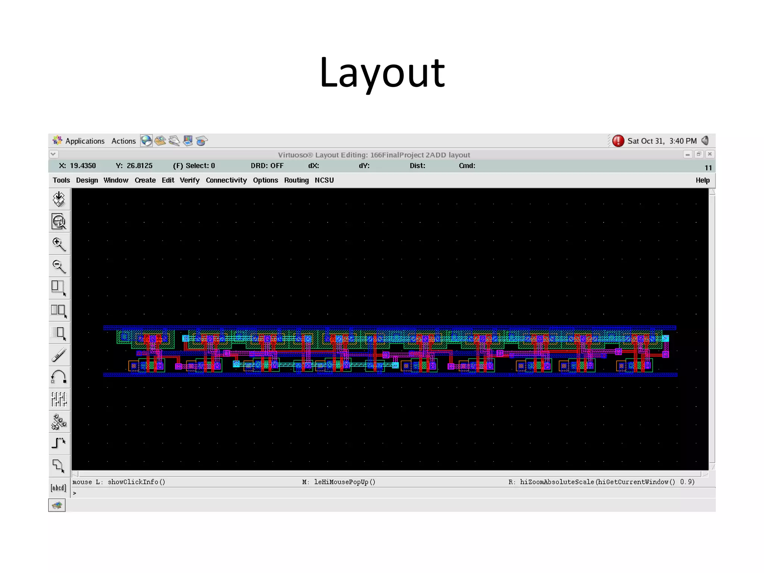Screen dimensions: 764x573
Task: Select the Create Path tool
Action: point(59,443)
